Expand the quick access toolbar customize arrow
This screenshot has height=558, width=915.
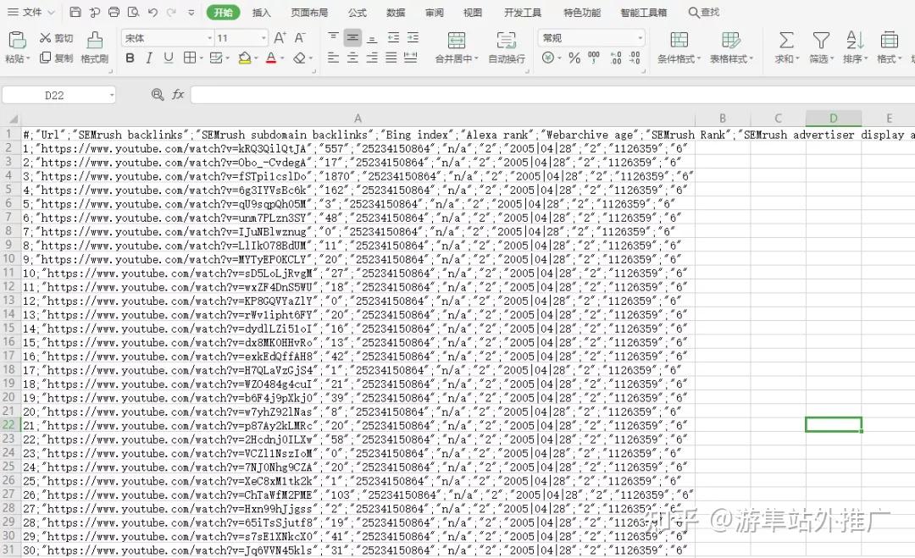pyautogui.click(x=191, y=12)
